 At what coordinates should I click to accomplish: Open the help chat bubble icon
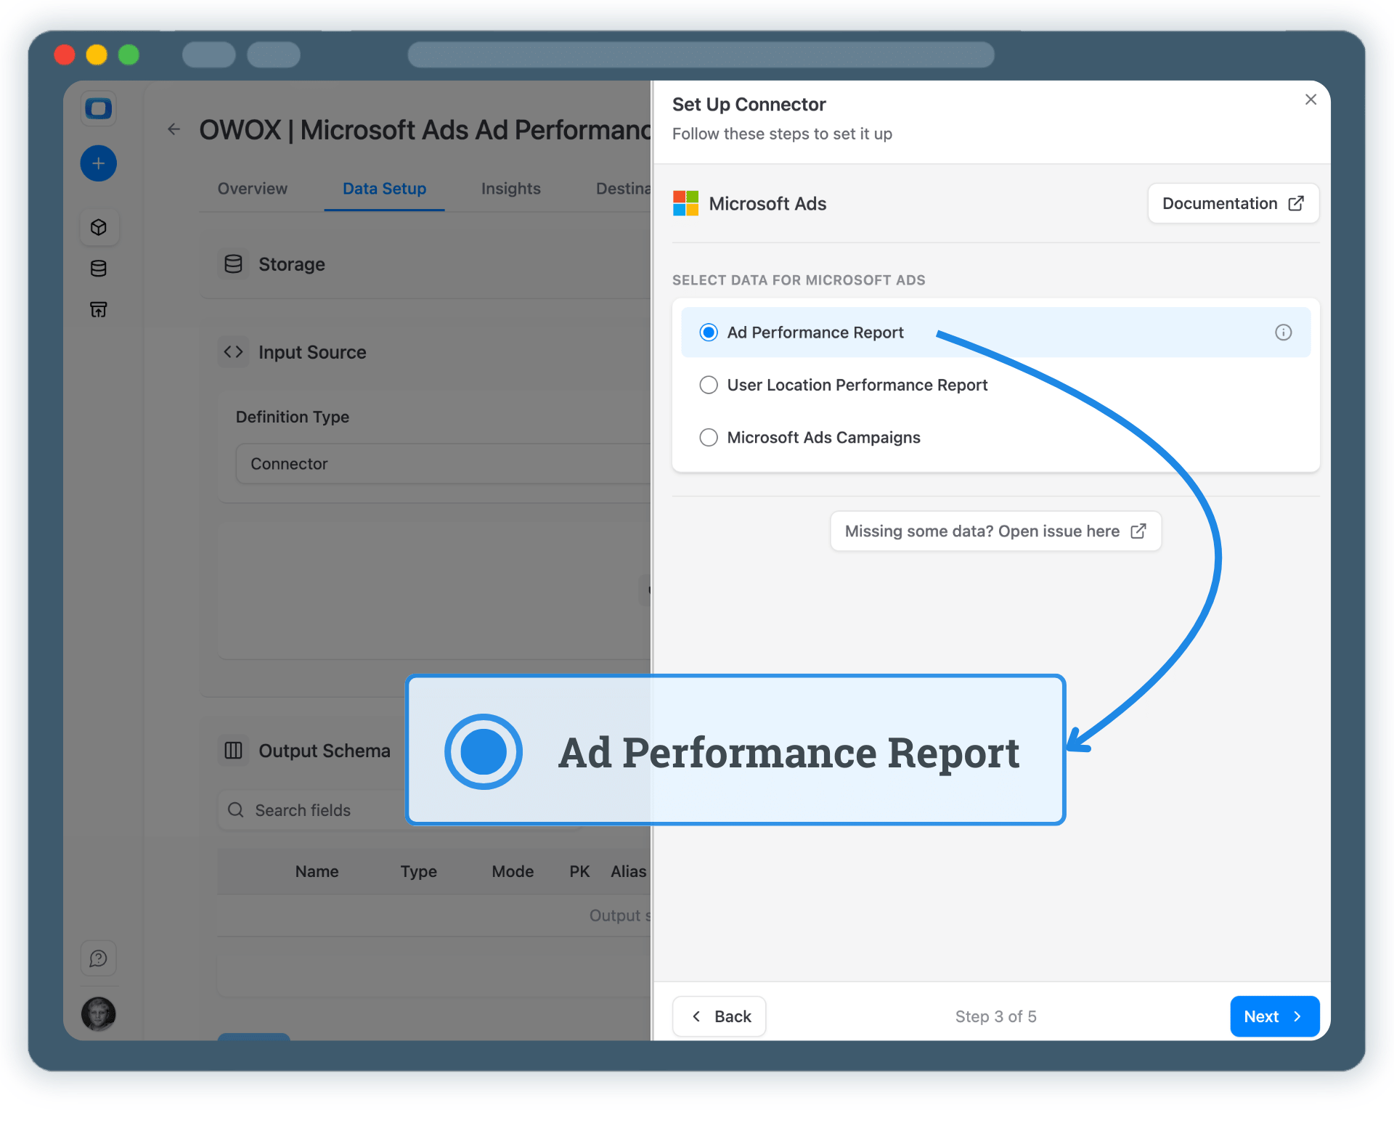(98, 958)
